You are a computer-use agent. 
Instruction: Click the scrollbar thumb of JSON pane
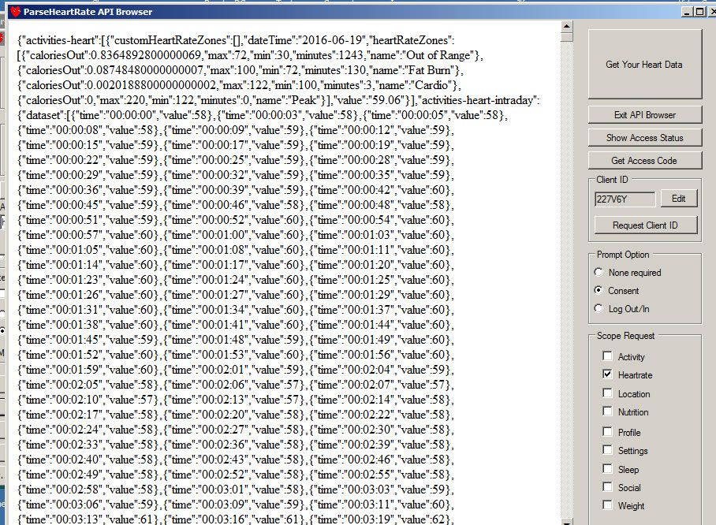[567, 37]
